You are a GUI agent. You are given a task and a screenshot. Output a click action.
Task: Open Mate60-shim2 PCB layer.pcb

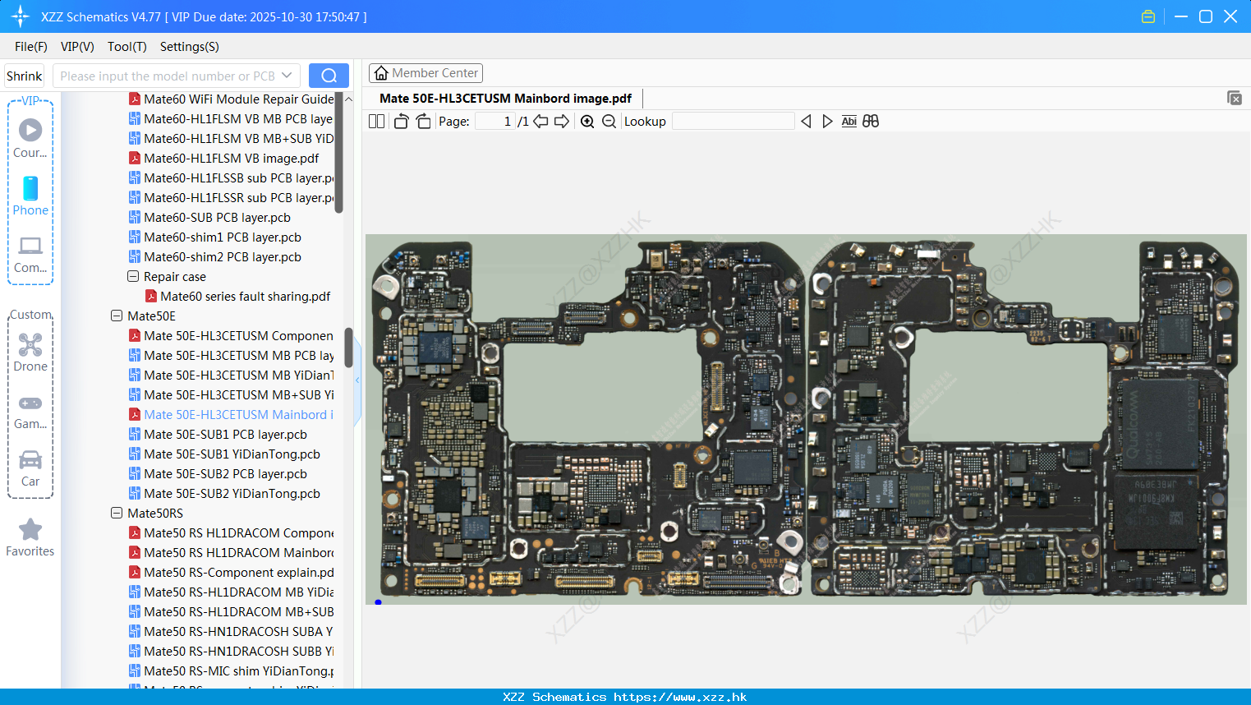[x=214, y=257]
